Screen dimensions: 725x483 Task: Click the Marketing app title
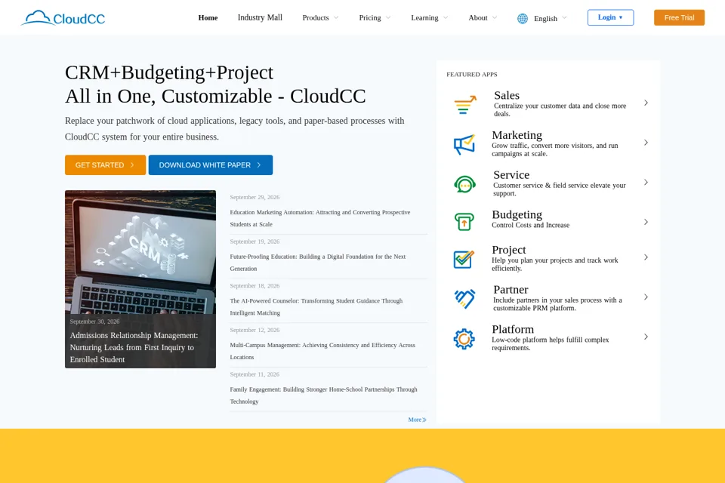[x=517, y=135]
